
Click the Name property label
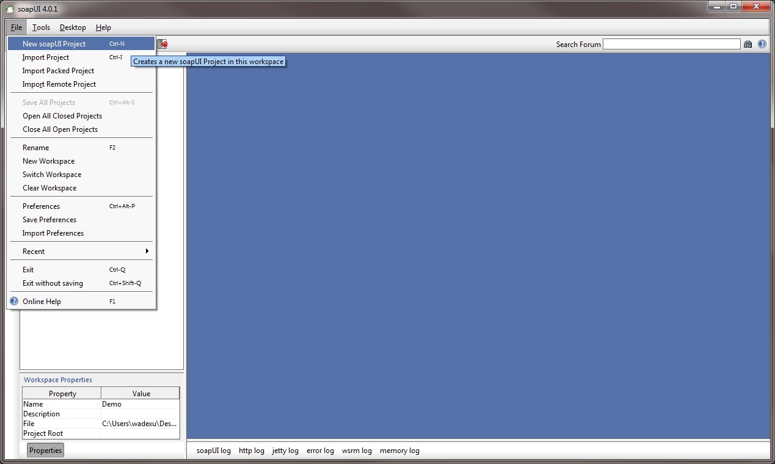point(33,404)
